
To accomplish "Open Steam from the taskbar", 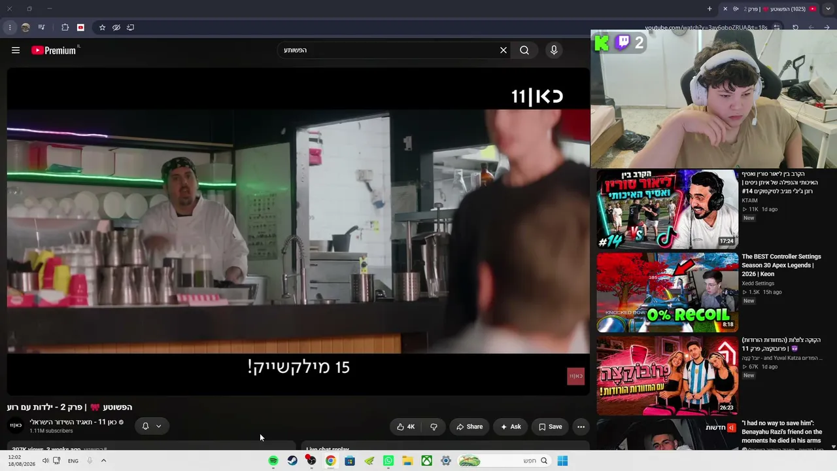I will [292, 461].
